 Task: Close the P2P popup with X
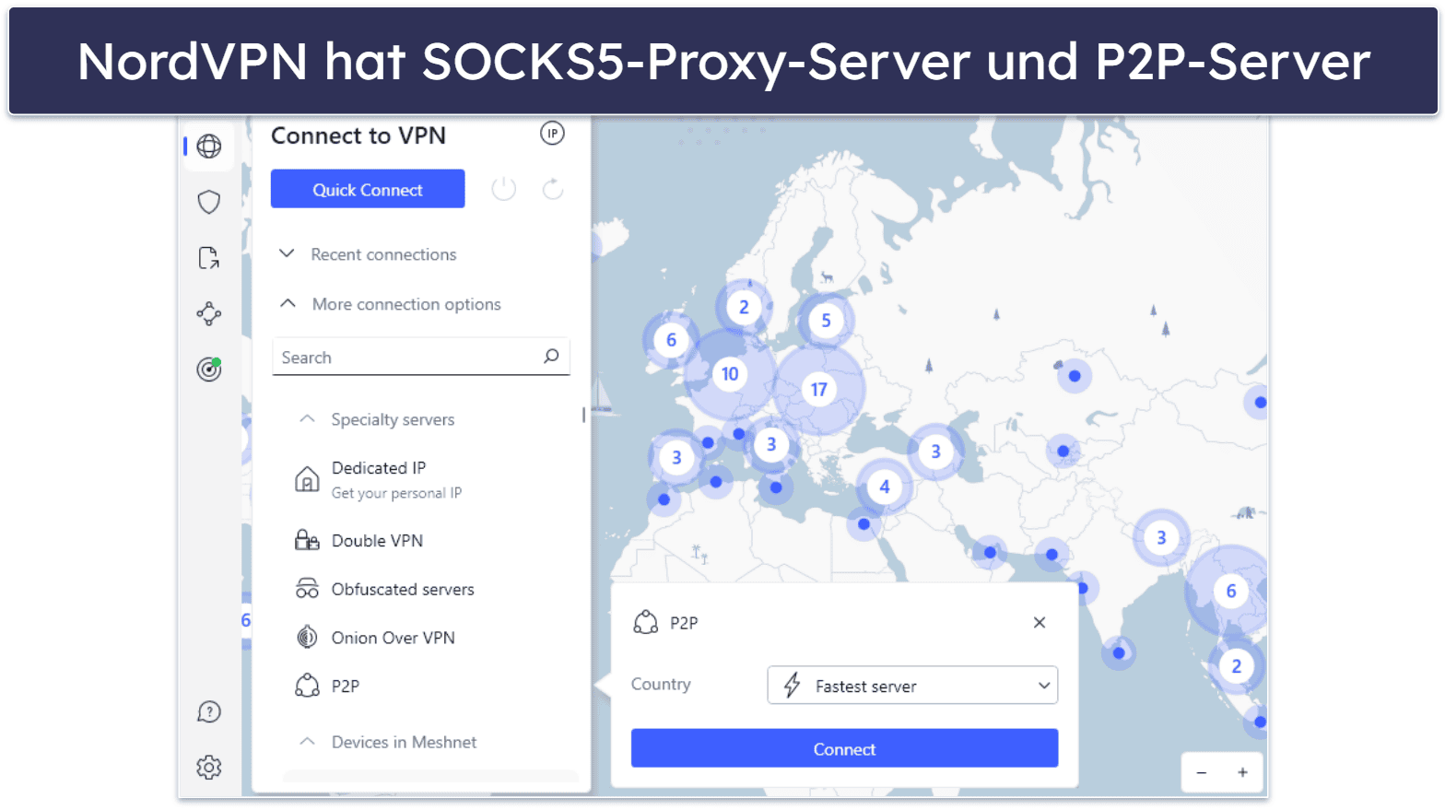point(1040,623)
